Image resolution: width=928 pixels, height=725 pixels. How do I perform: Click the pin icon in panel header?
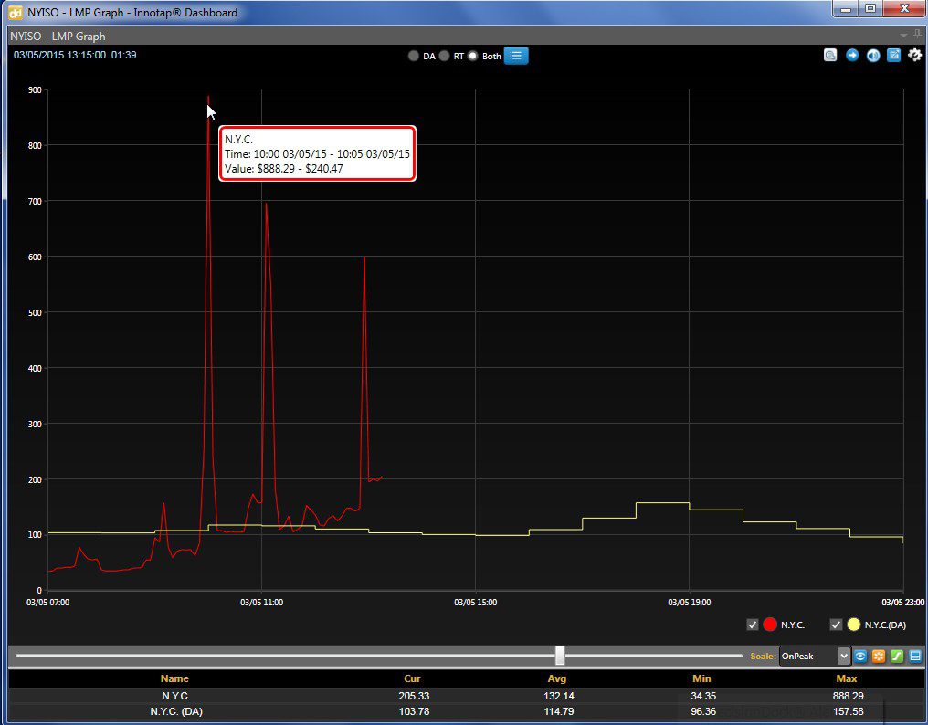(x=917, y=35)
